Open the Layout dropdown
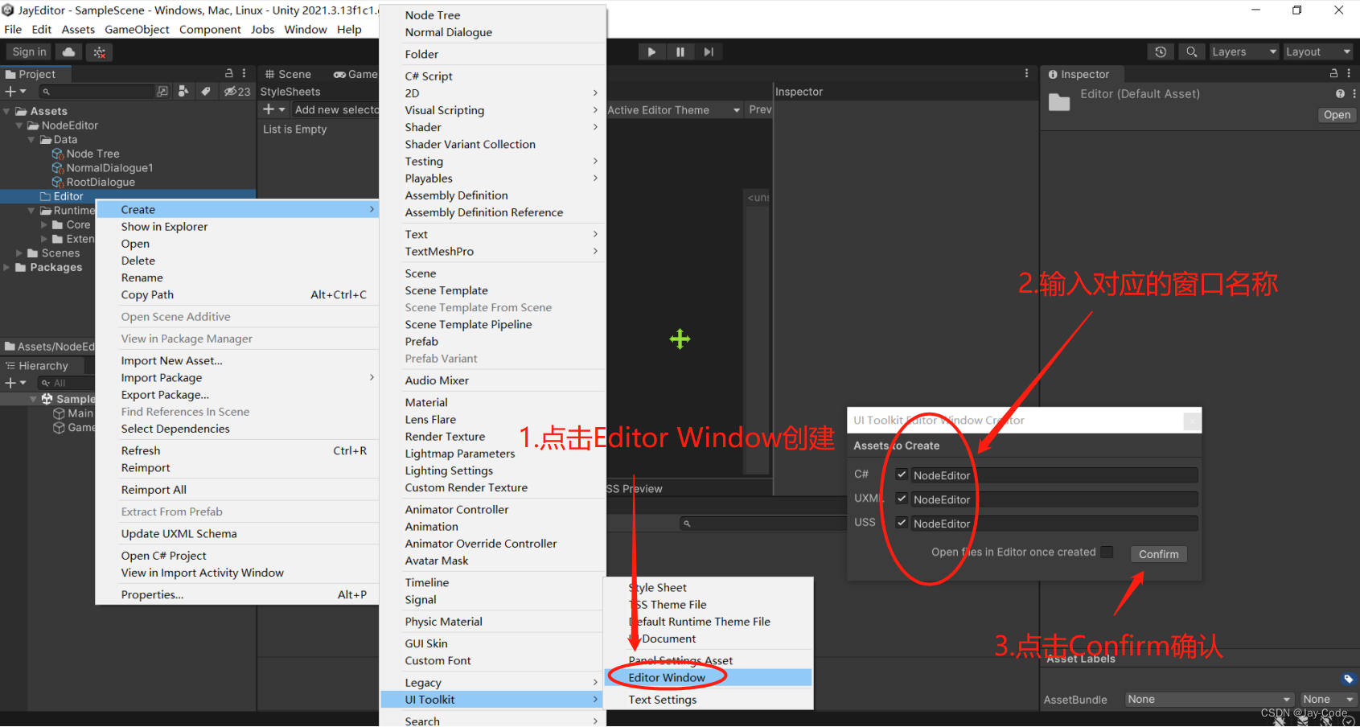The image size is (1360, 727). point(1319,51)
